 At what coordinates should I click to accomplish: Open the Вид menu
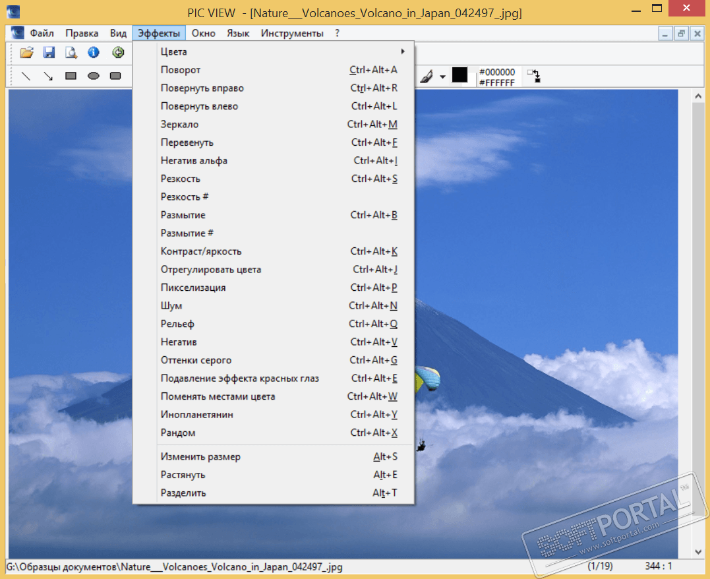pyautogui.click(x=118, y=33)
